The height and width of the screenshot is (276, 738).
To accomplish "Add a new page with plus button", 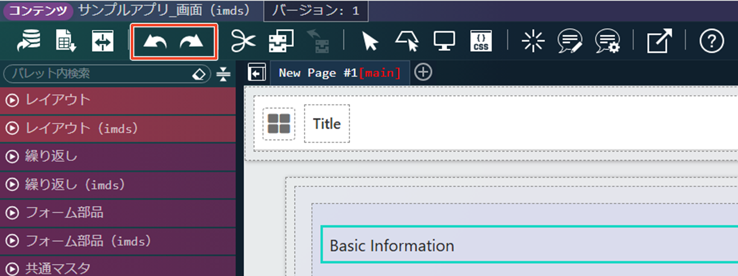I will tap(423, 73).
